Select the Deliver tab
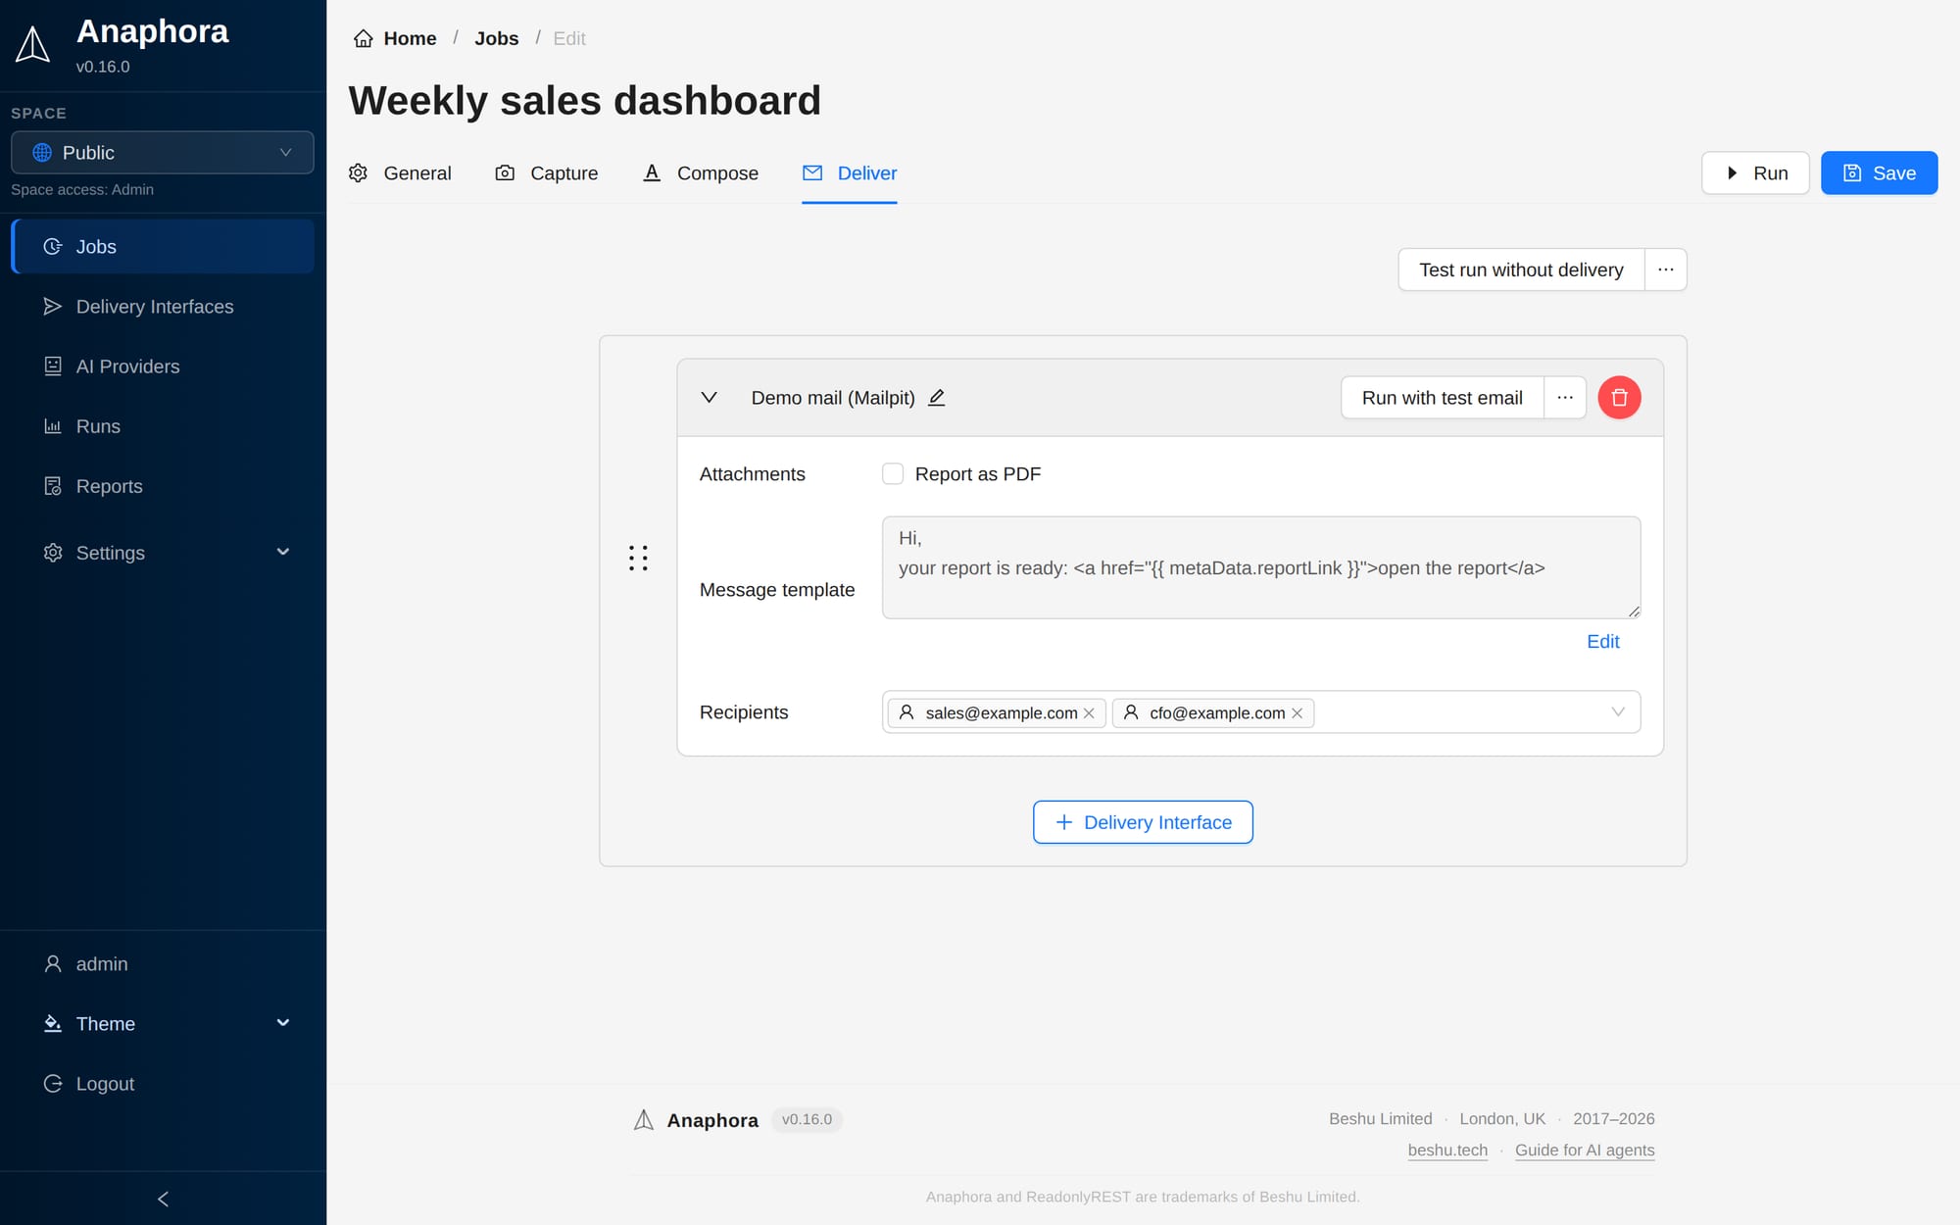Image resolution: width=1960 pixels, height=1225 pixels. pyautogui.click(x=850, y=173)
